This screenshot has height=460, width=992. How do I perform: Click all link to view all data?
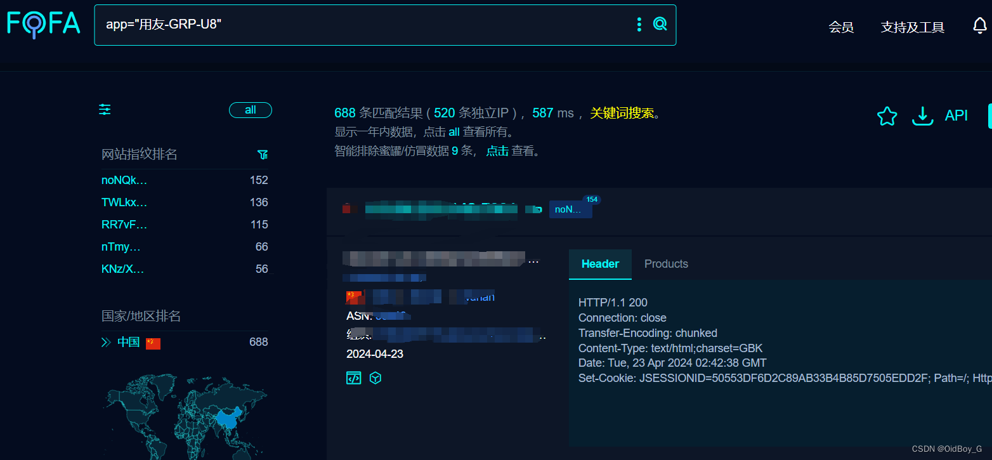coord(454,133)
